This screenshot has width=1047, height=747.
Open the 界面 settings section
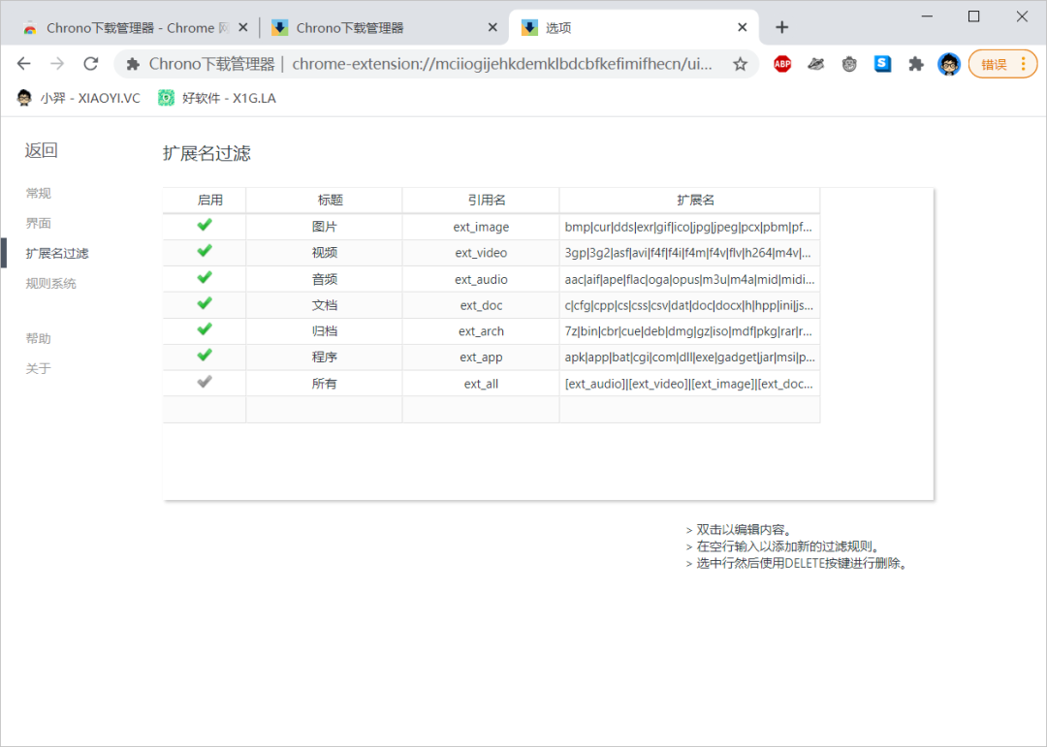click(38, 223)
